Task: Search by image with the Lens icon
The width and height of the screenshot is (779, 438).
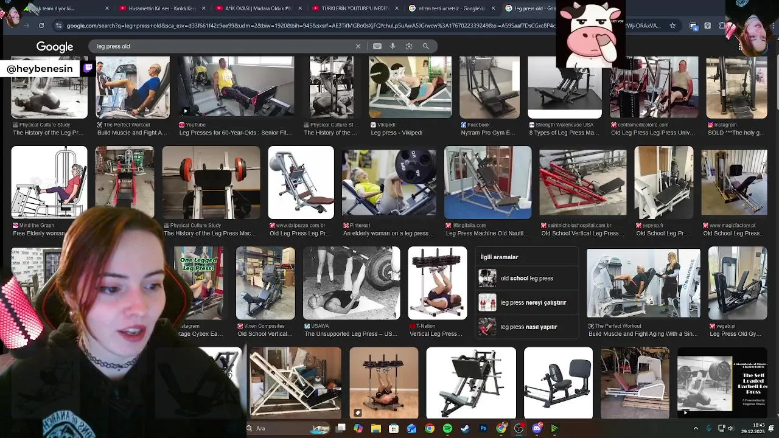Action: tap(409, 46)
